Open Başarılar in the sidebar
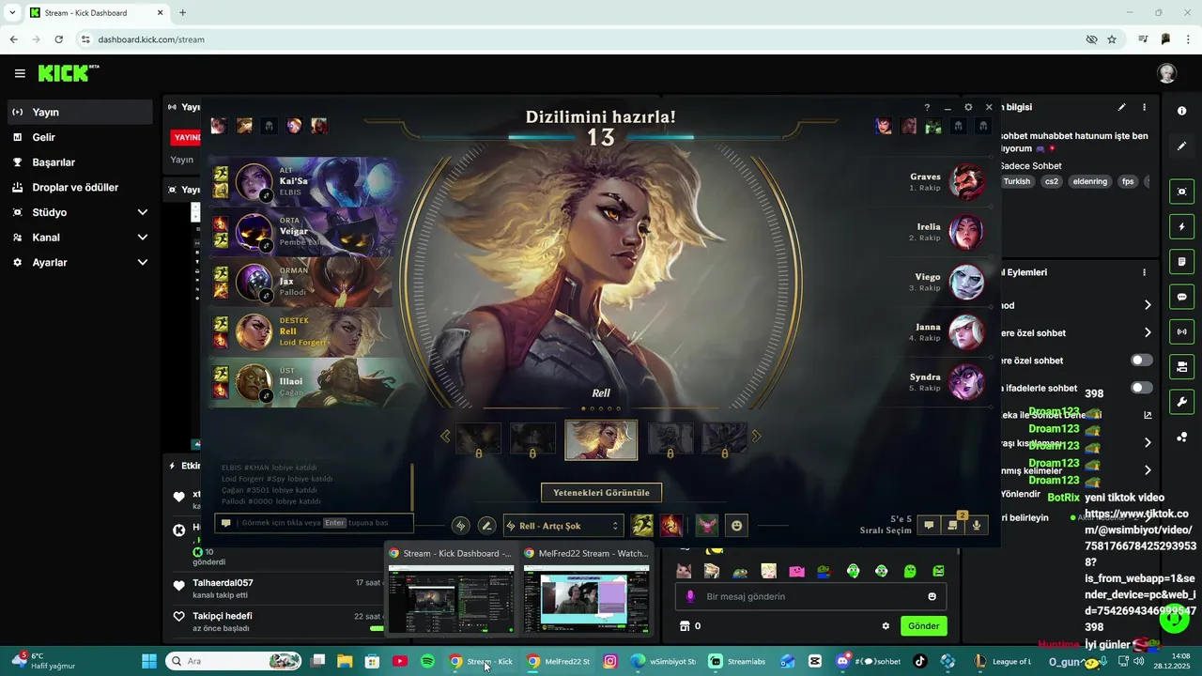 click(80, 162)
